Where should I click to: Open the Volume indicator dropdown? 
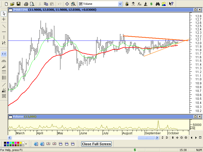[x=120, y=4]
